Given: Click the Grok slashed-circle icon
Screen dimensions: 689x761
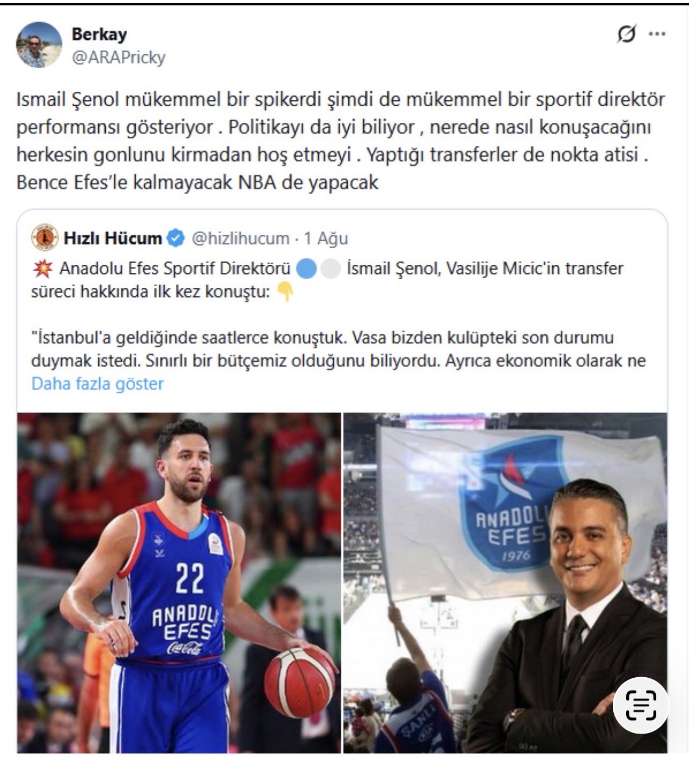Looking at the screenshot, I should [626, 34].
